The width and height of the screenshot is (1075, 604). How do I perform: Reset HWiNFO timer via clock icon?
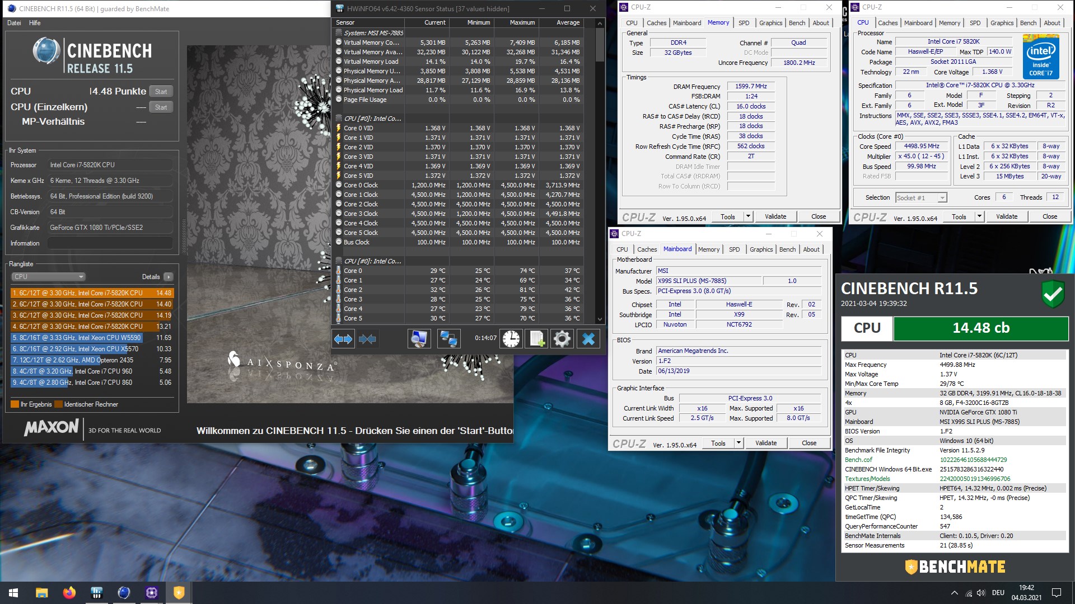[x=511, y=338]
